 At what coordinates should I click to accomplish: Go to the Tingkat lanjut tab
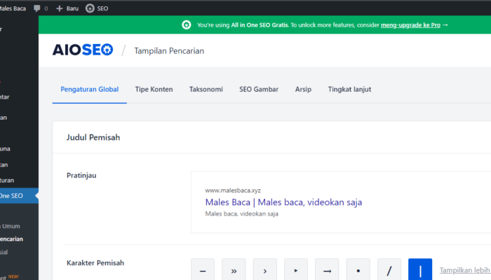pyautogui.click(x=349, y=90)
